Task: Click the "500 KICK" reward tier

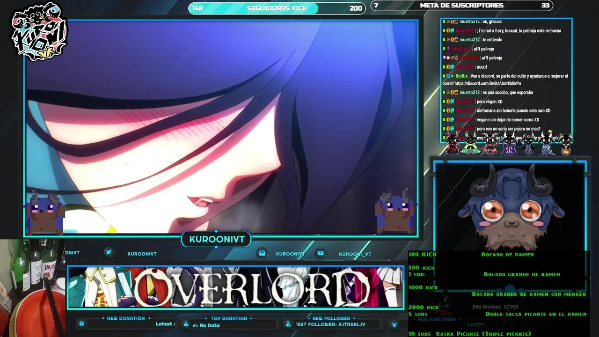Action: point(422,268)
